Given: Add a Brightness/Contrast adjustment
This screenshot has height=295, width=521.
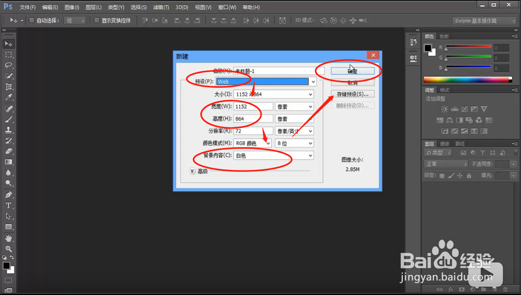Looking at the screenshot, I should click(x=444, y=109).
